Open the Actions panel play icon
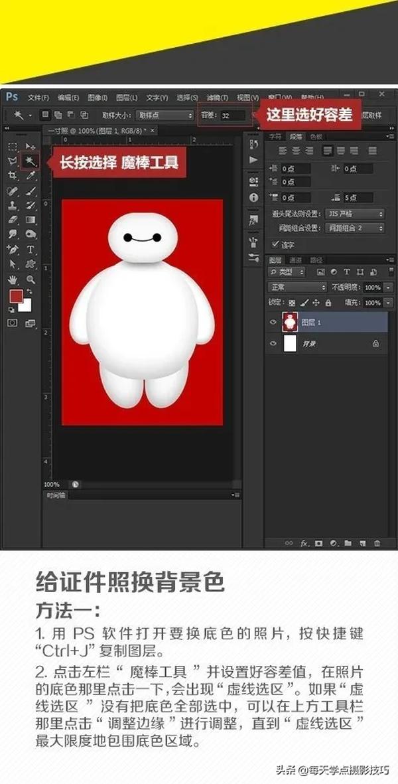This screenshot has width=398, height=784. (x=253, y=160)
